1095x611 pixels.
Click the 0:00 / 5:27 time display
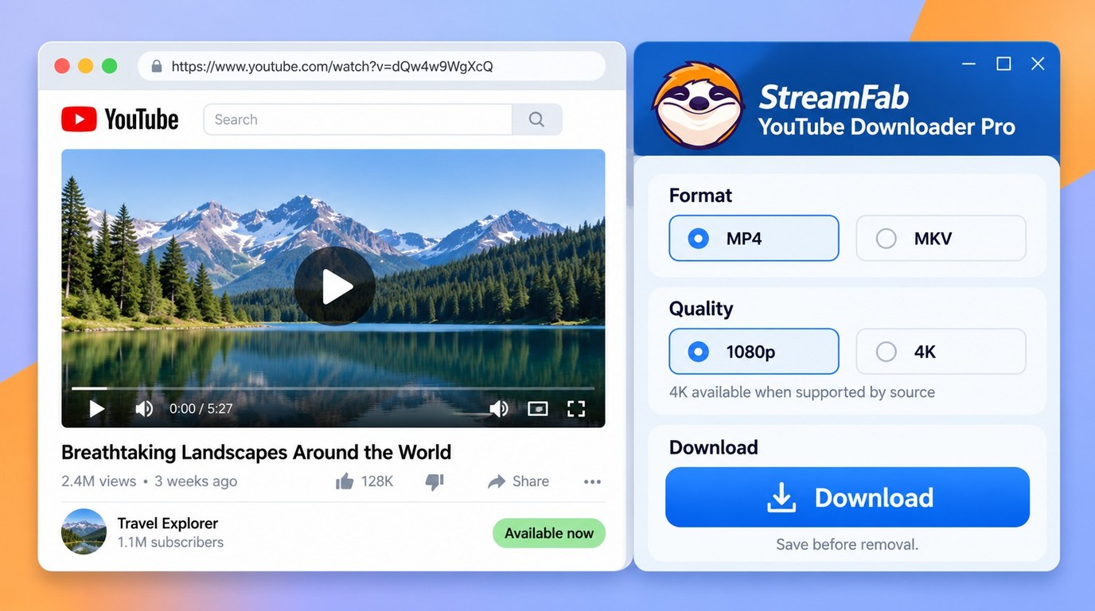(x=201, y=409)
